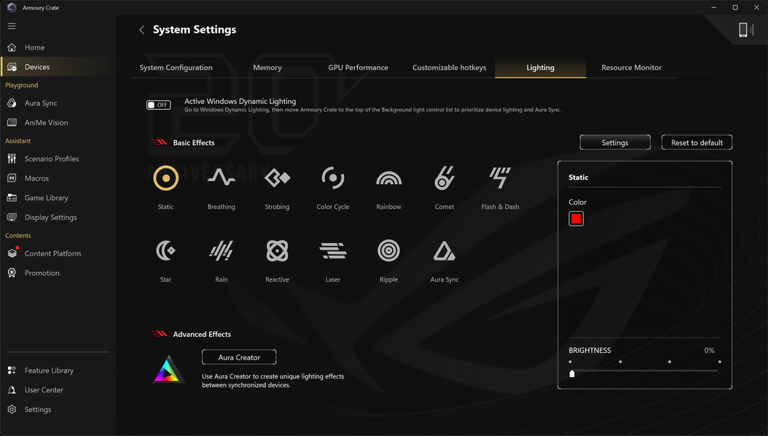Image resolution: width=768 pixels, height=436 pixels.
Task: Select the Strobing effect icon
Action: pyautogui.click(x=277, y=178)
